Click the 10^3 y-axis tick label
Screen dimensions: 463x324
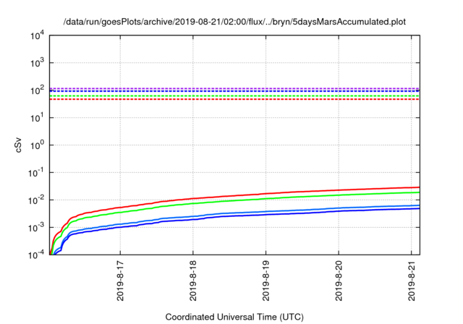pyautogui.click(x=38, y=63)
